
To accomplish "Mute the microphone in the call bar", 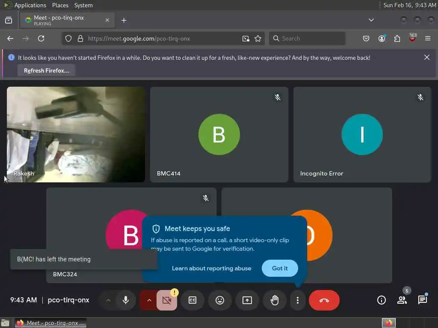I will (x=126, y=300).
